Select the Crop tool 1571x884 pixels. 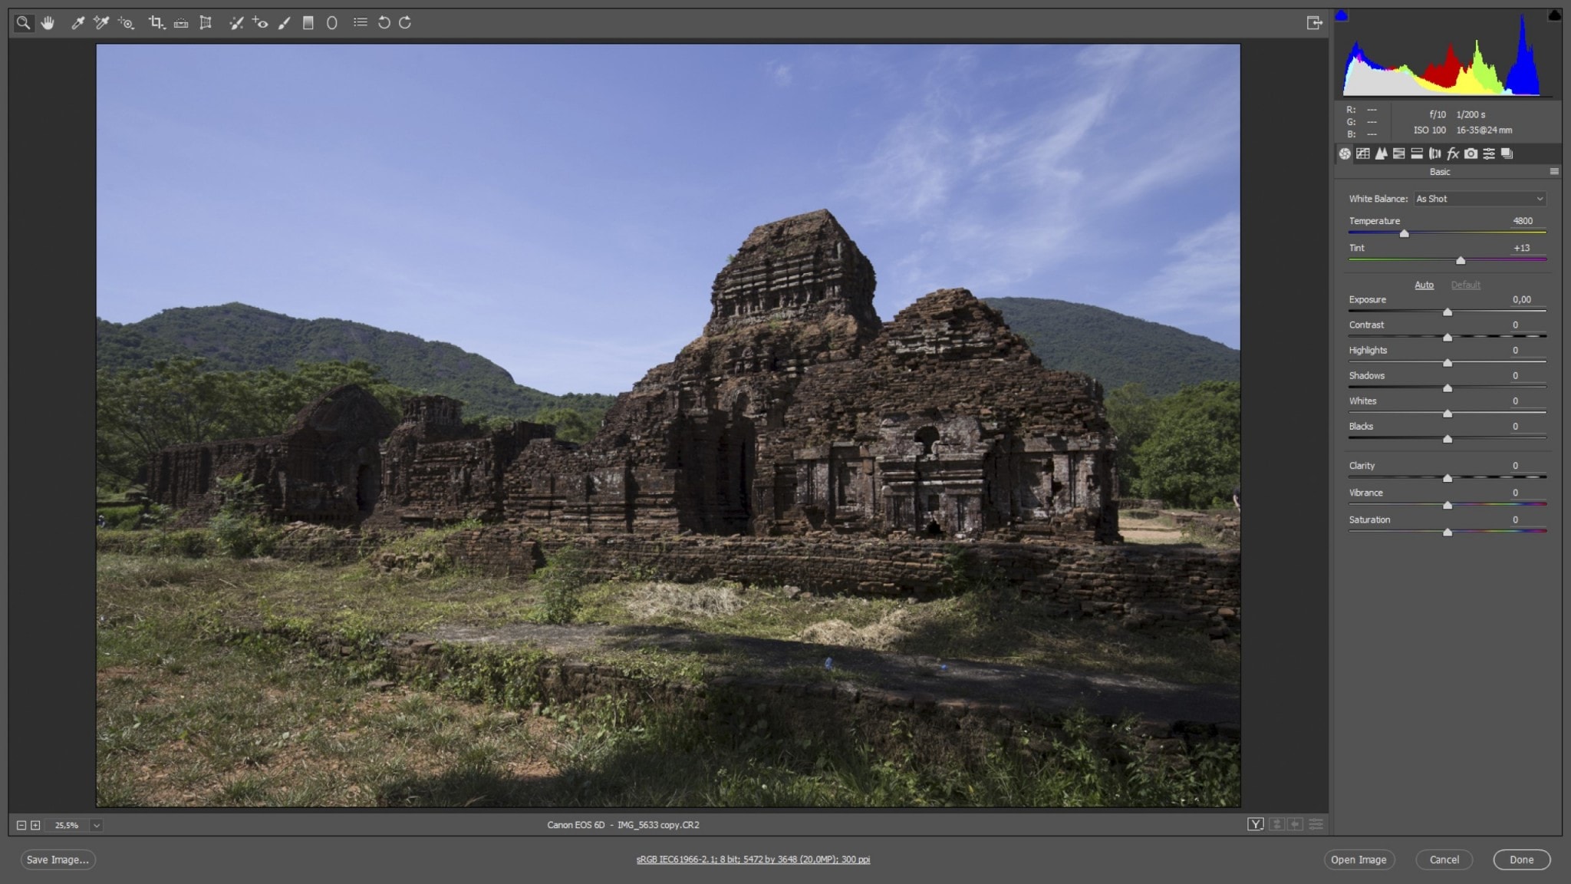click(156, 23)
